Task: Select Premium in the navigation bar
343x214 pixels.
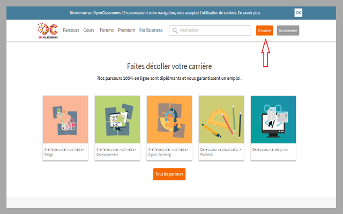Action: tap(126, 30)
